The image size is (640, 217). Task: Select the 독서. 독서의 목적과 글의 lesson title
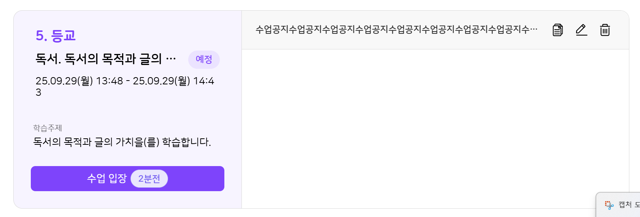click(99, 59)
